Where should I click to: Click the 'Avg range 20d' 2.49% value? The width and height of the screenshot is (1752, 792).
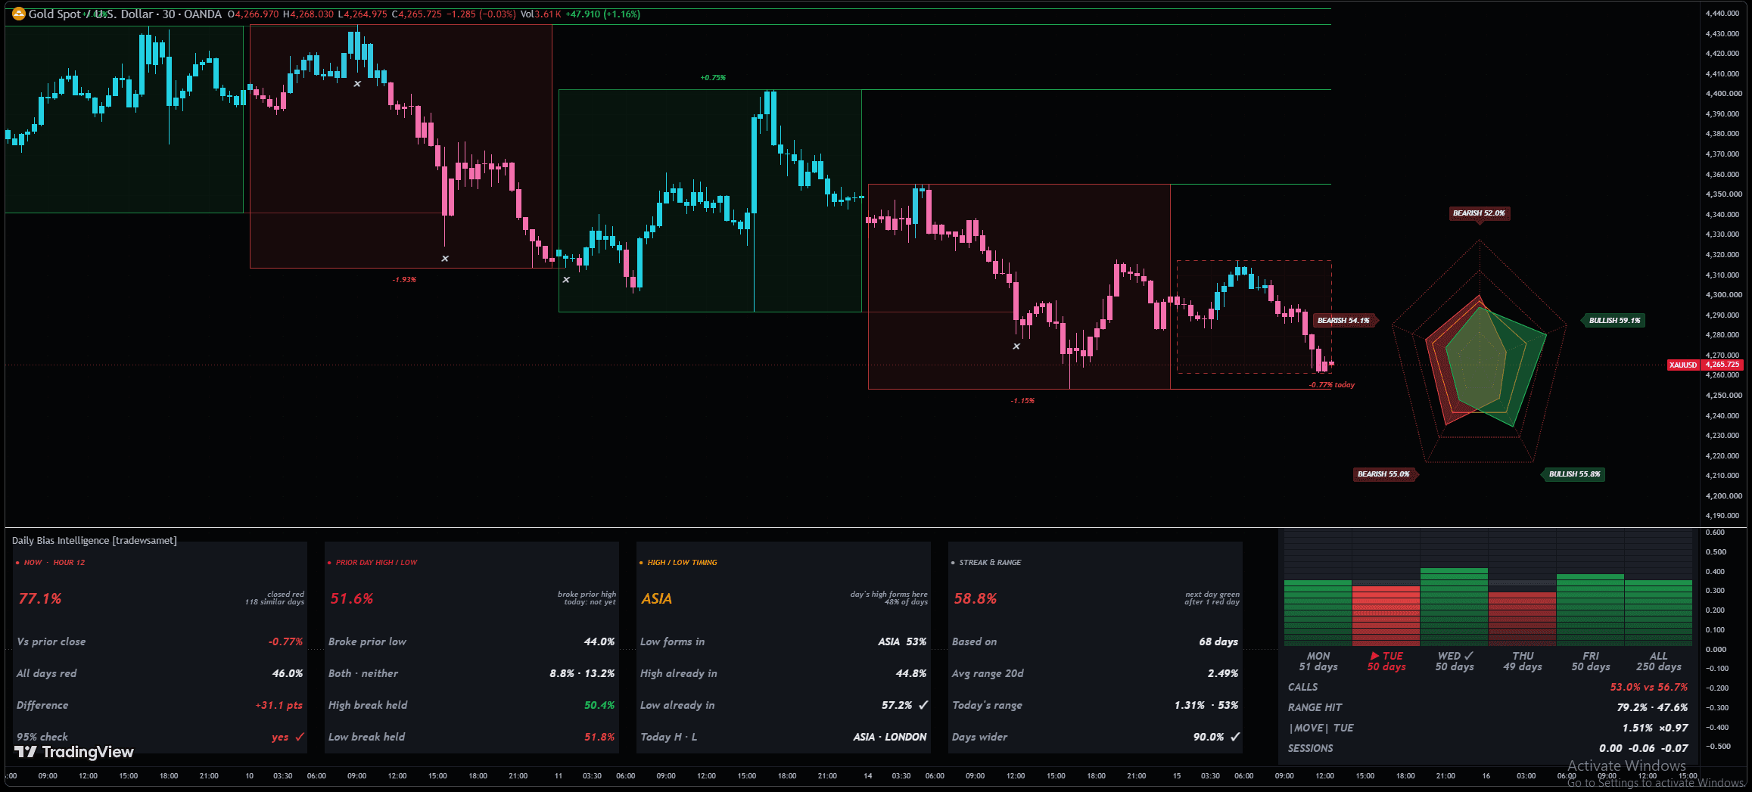tap(1223, 673)
